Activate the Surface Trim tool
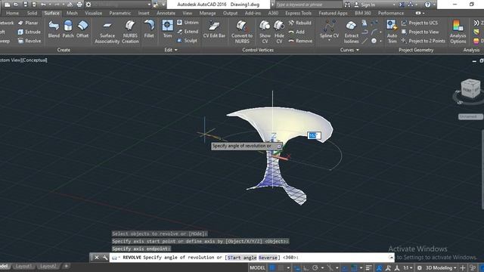 tap(168, 29)
